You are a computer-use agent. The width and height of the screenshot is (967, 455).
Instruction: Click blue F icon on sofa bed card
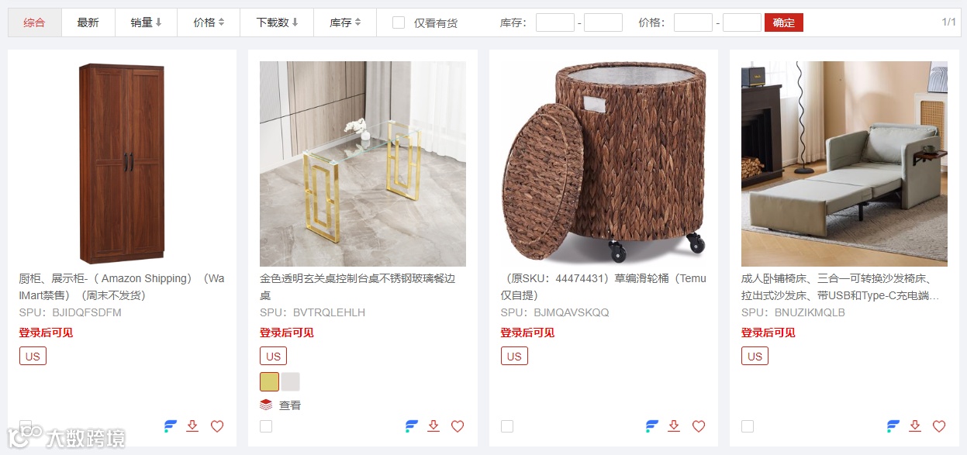click(893, 426)
